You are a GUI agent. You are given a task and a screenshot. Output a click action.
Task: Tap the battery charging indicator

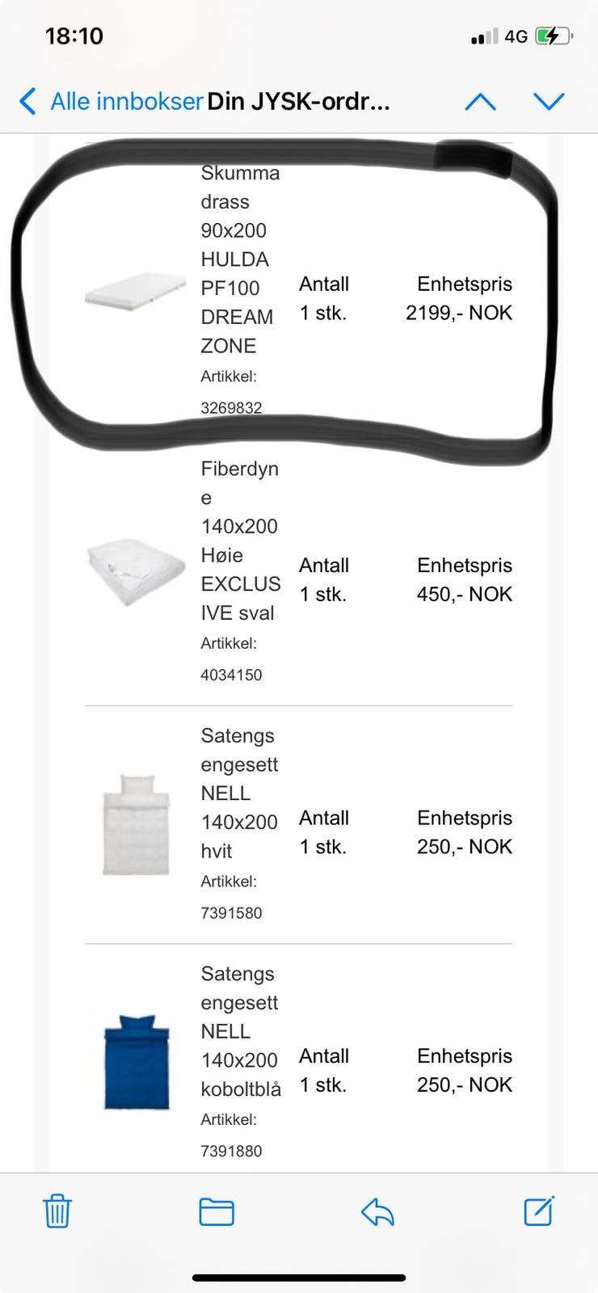point(554,36)
